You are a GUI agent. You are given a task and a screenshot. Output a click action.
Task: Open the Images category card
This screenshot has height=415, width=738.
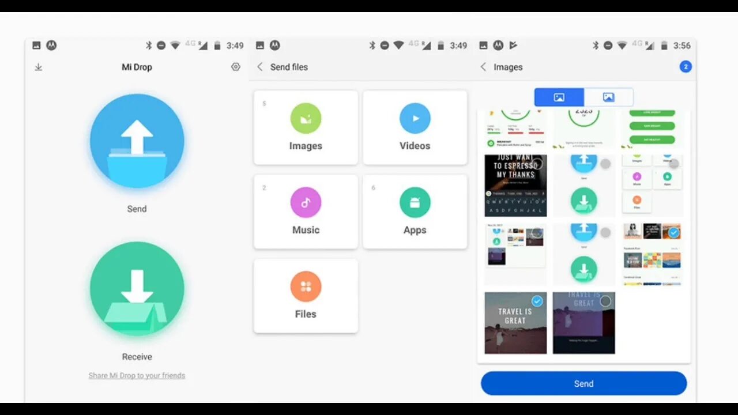click(306, 127)
